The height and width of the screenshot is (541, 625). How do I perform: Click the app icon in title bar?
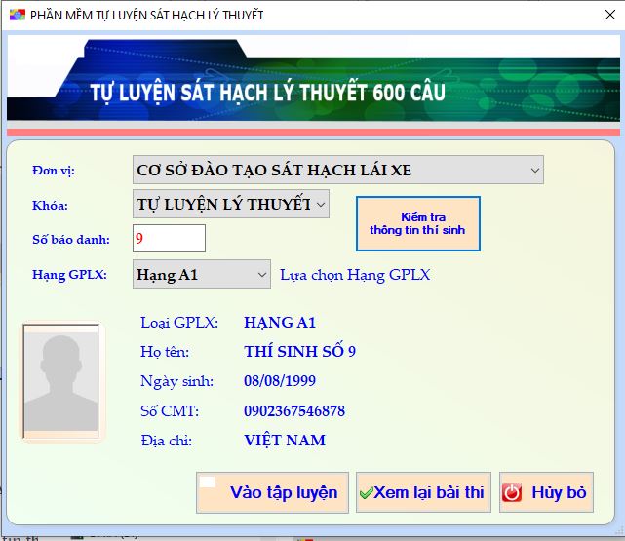click(18, 16)
